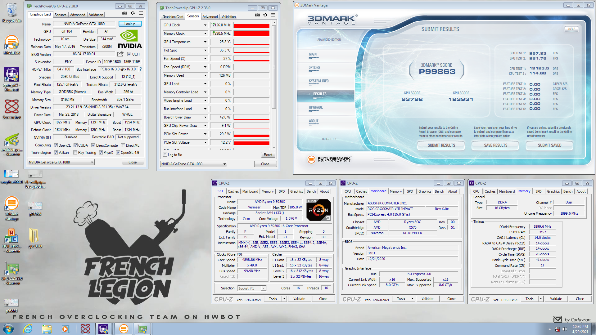Viewport: 596px width, 335px height.
Task: Open SPD tab in CPU-Z Mainboard window
Action: 410,191
